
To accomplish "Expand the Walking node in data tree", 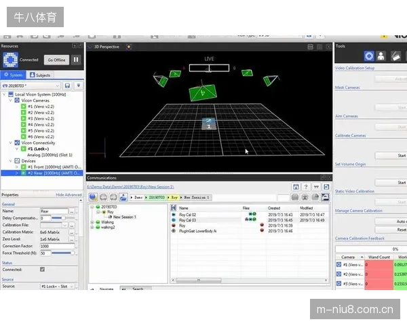I will [92, 222].
